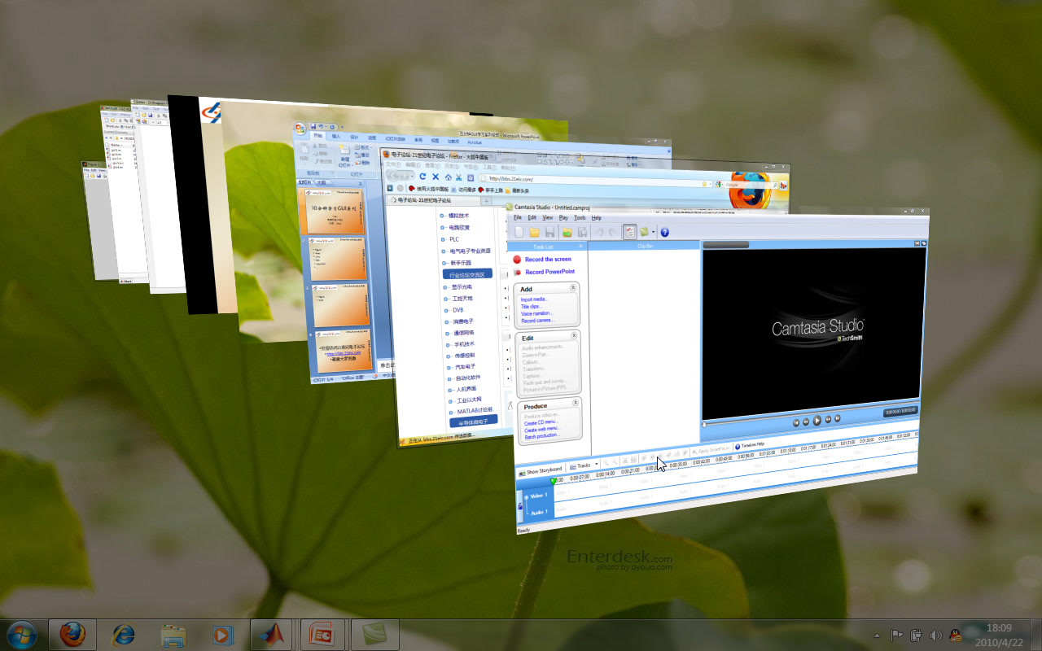Open new tab plus button in Firefox
The image size is (1042, 651).
pyautogui.click(x=487, y=200)
